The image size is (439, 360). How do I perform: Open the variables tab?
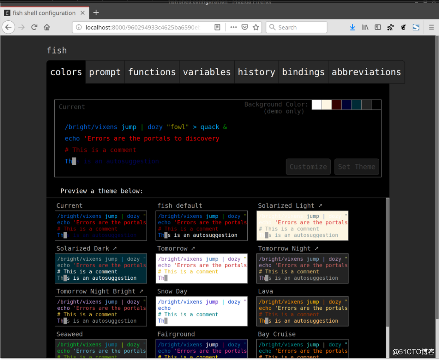[207, 72]
